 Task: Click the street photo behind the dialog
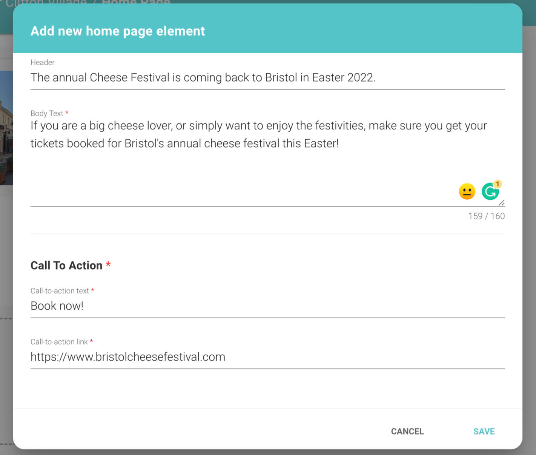tap(6, 128)
